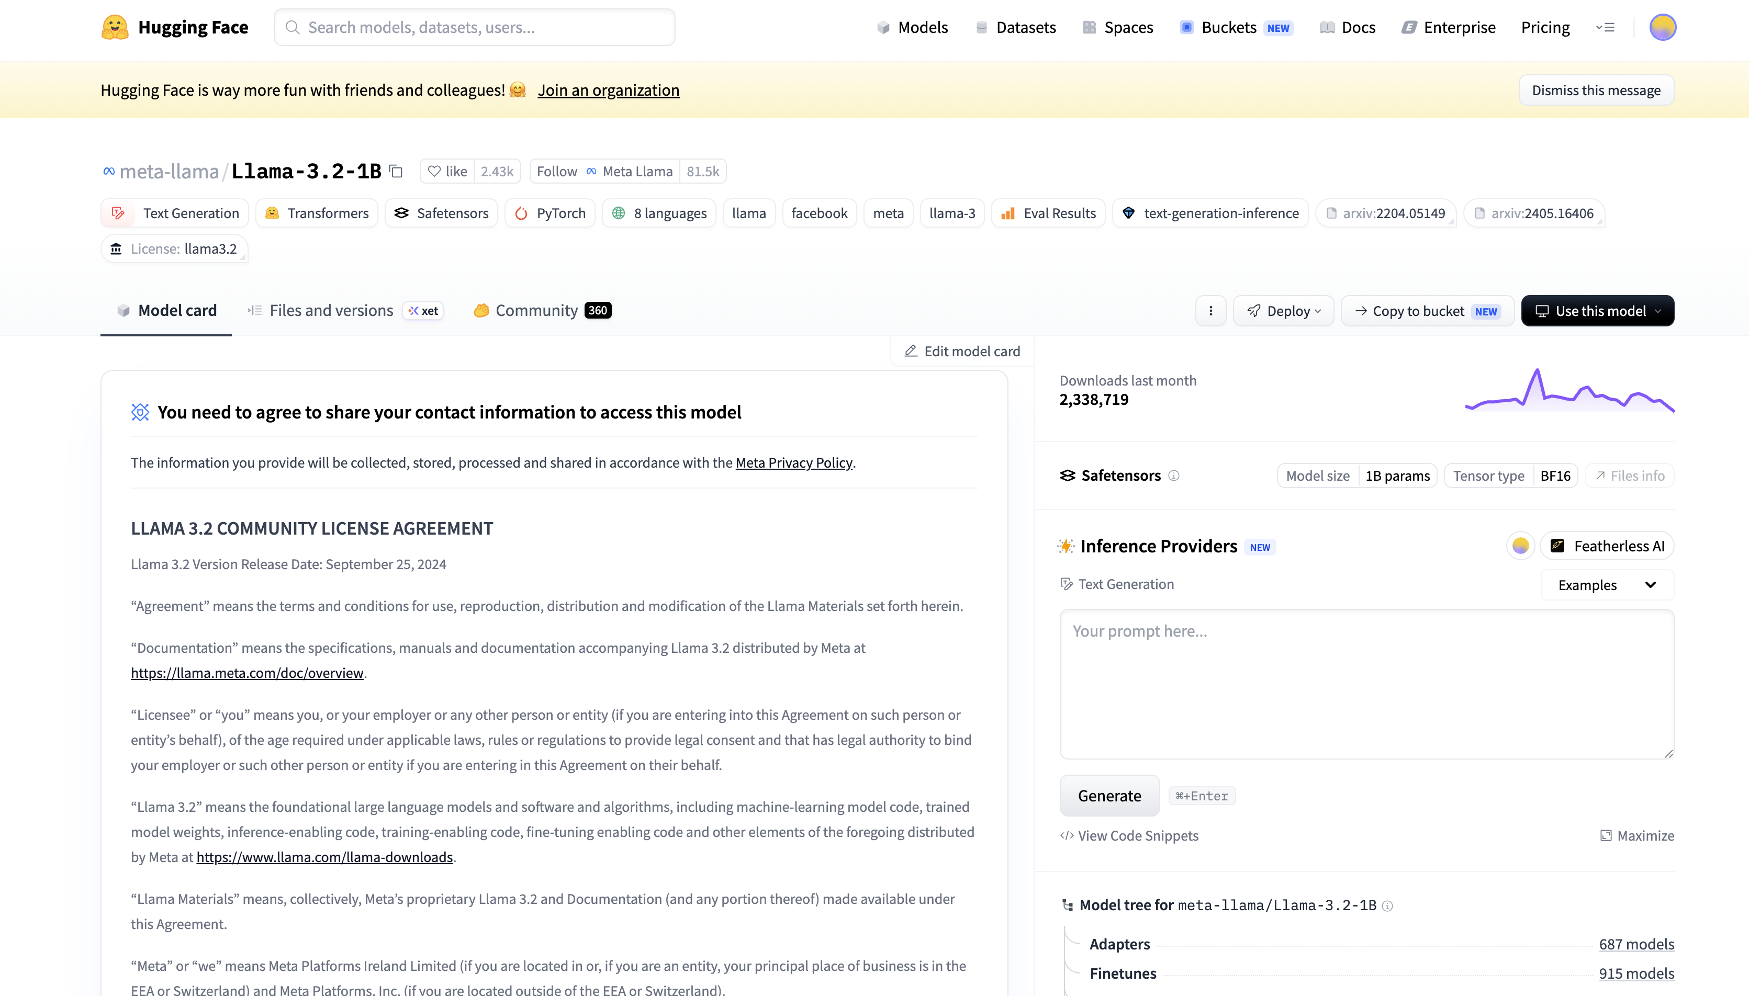Go to Spaces in top navigation

click(1118, 27)
